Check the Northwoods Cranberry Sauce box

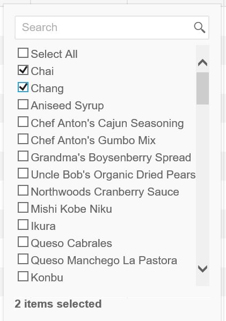[x=23, y=190]
